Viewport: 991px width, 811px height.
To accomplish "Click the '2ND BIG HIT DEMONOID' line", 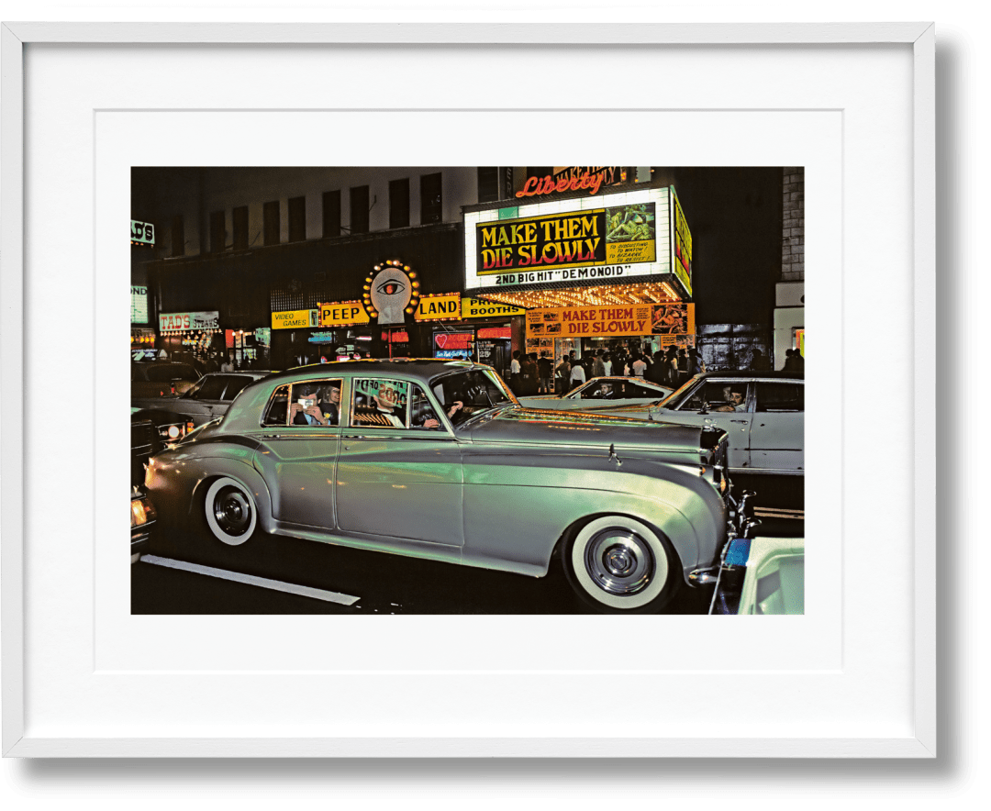I will pyautogui.click(x=562, y=275).
